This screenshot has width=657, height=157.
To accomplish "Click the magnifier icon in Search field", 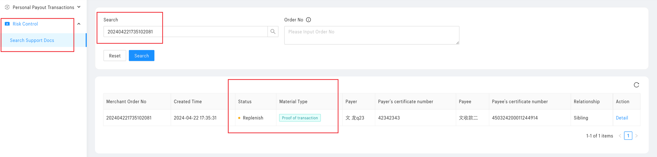I will point(273,31).
